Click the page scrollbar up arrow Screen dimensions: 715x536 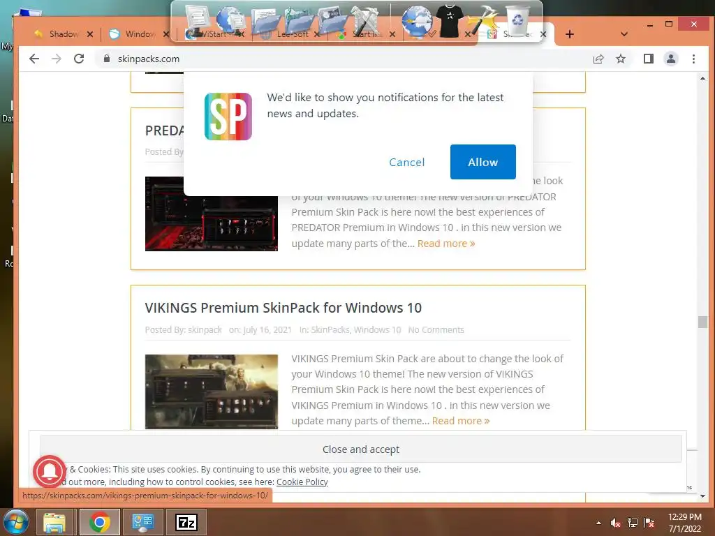point(702,78)
